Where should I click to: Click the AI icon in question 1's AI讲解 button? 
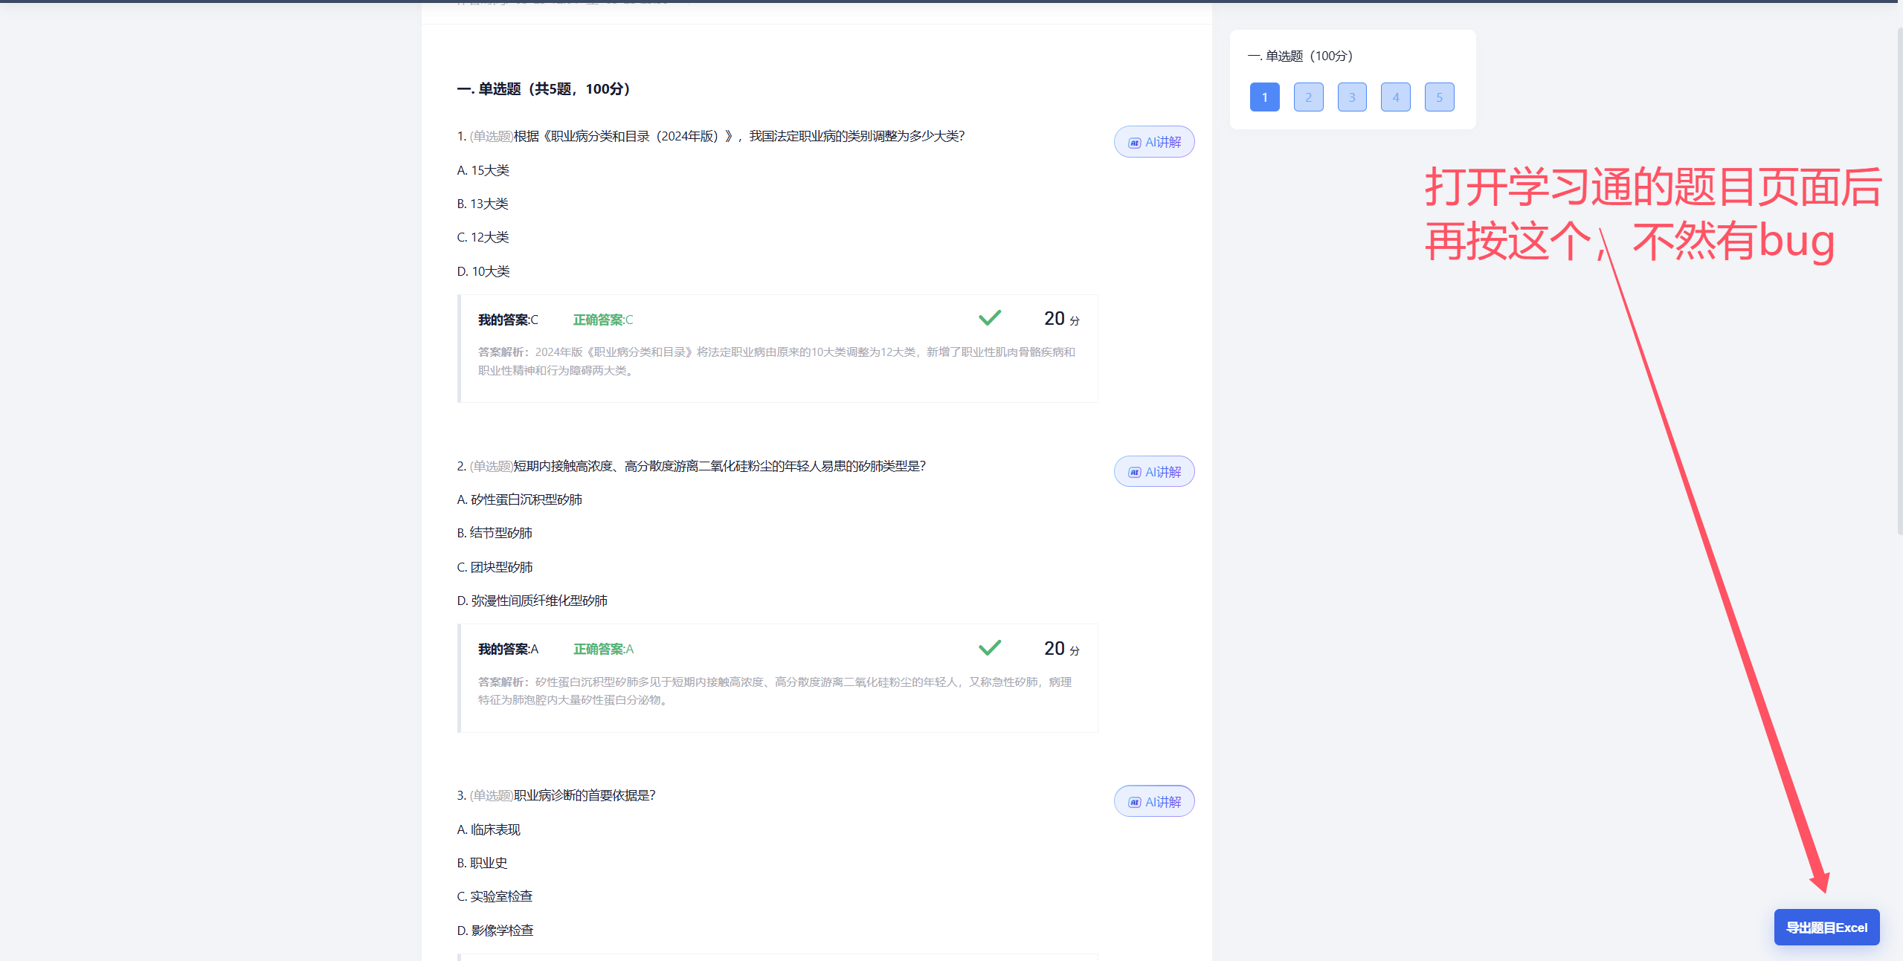[x=1134, y=143]
